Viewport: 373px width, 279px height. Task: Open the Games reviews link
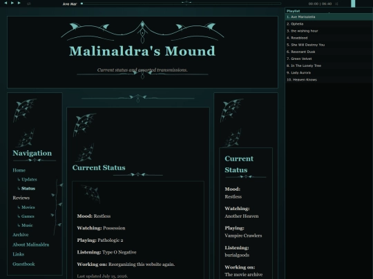click(x=28, y=216)
